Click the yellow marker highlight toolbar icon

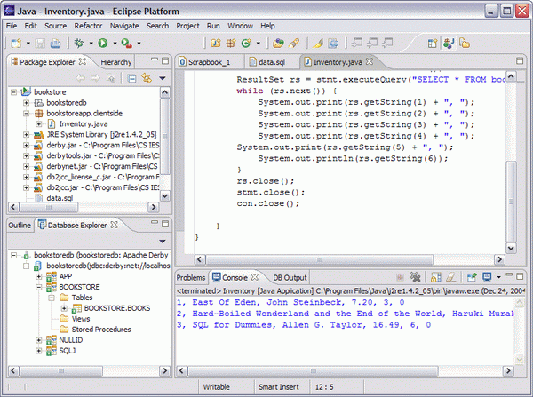click(x=318, y=44)
